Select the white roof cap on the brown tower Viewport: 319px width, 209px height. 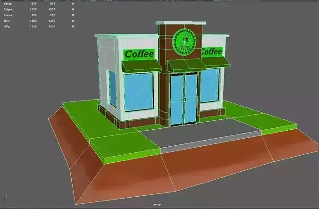[x=181, y=23]
